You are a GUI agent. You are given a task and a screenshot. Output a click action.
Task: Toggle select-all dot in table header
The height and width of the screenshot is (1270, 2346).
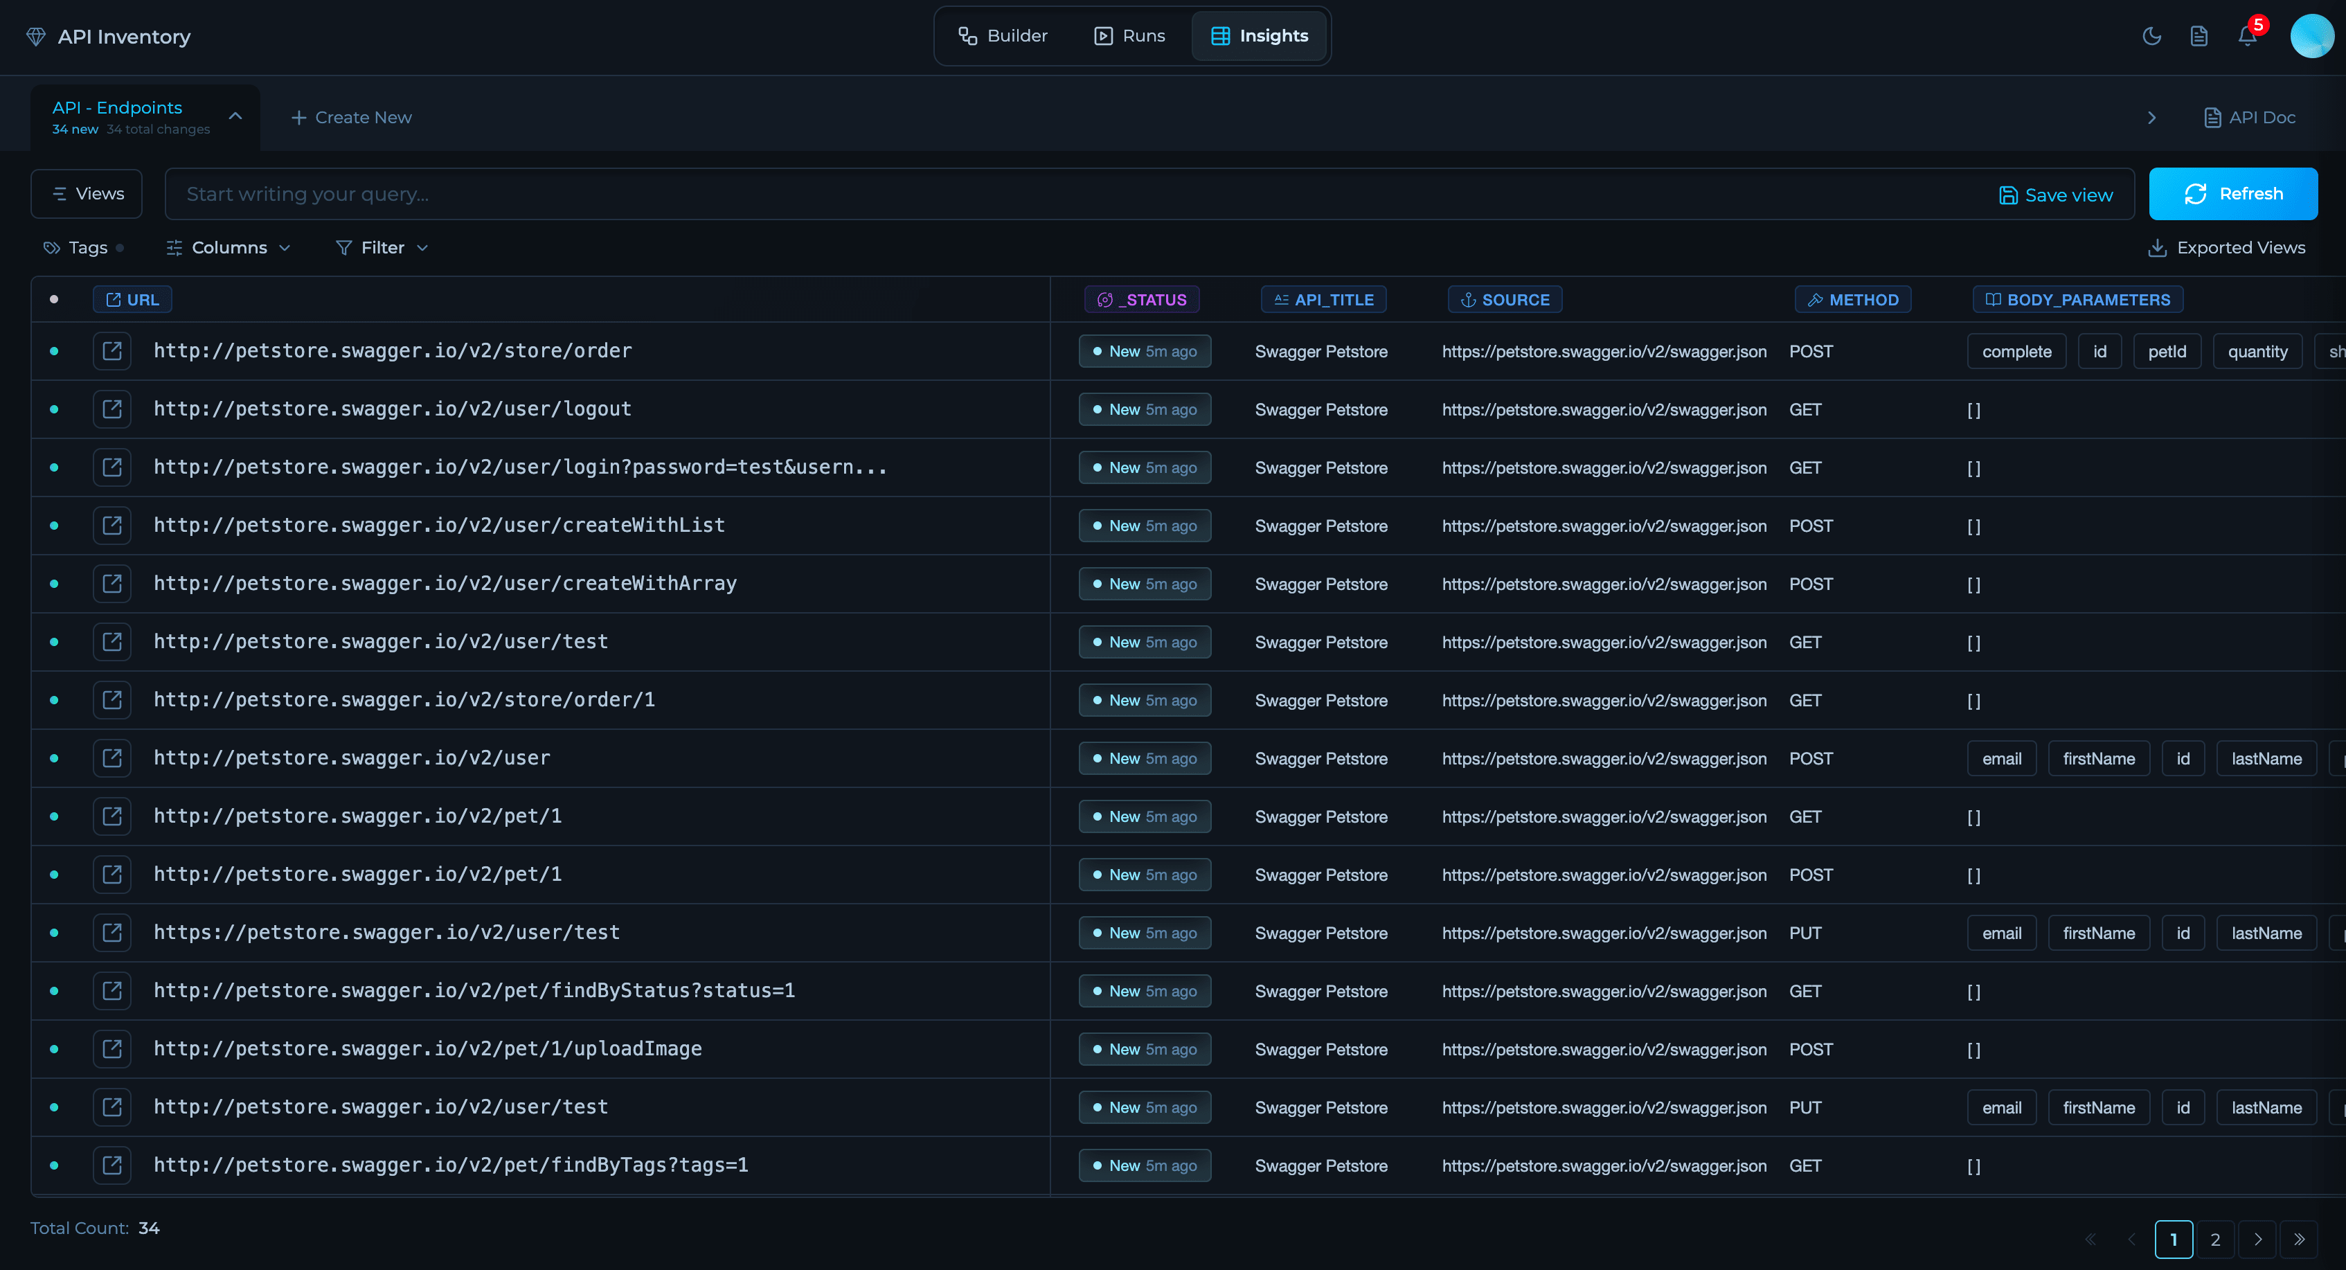[54, 299]
